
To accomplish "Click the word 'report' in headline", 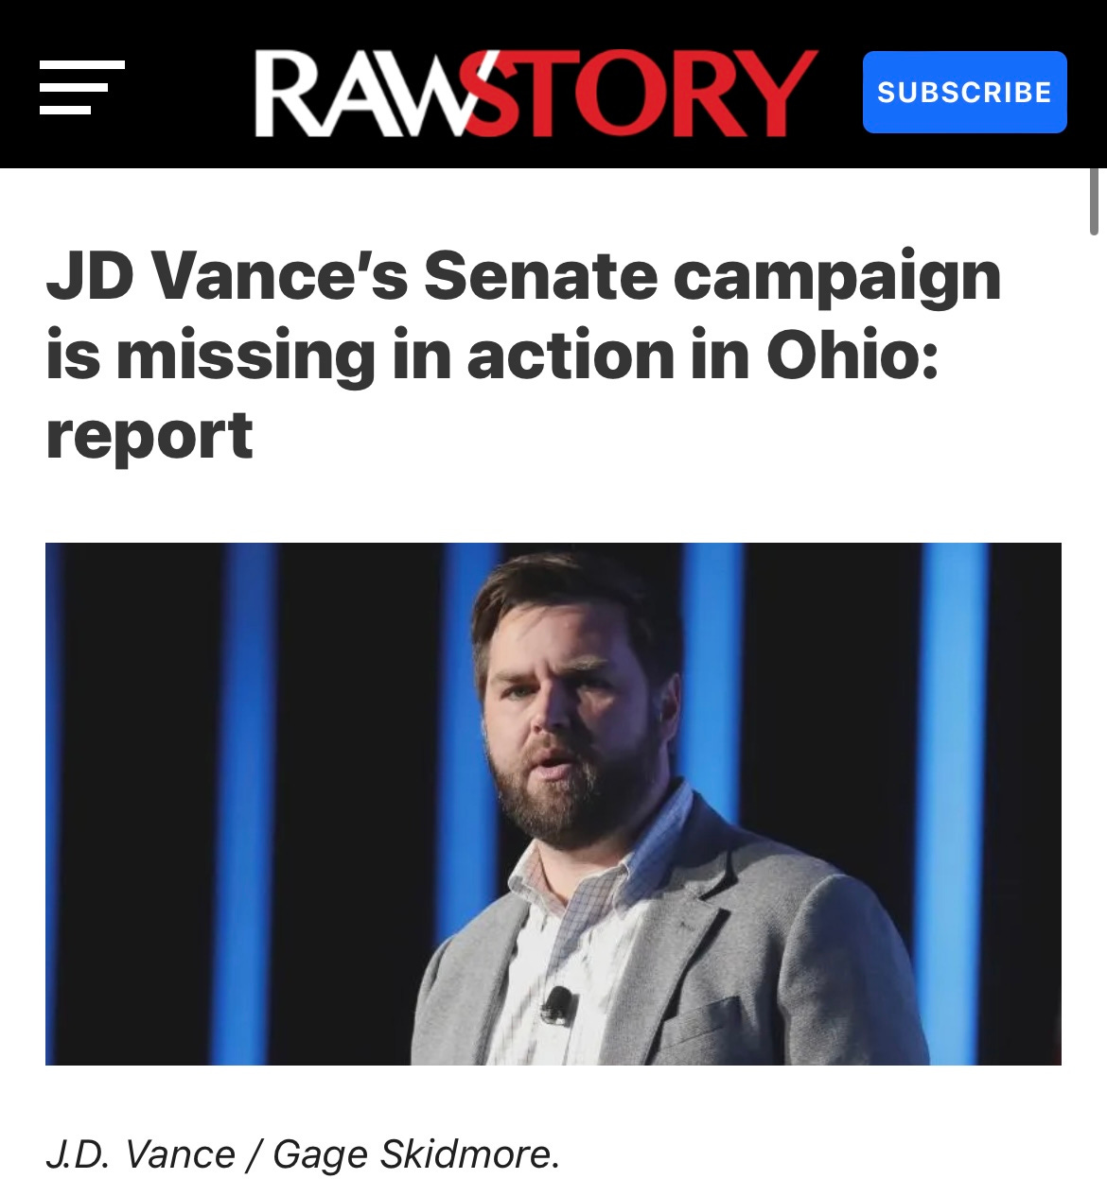I will click(x=149, y=435).
